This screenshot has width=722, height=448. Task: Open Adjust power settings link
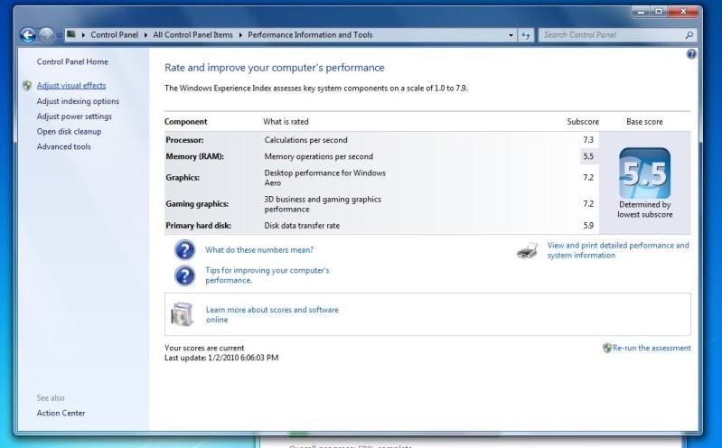(74, 117)
